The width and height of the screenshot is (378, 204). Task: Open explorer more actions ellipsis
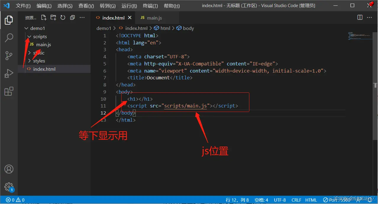pos(82,17)
